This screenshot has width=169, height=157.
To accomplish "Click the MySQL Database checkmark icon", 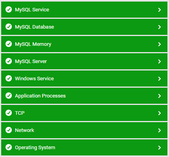I will coord(9,27).
